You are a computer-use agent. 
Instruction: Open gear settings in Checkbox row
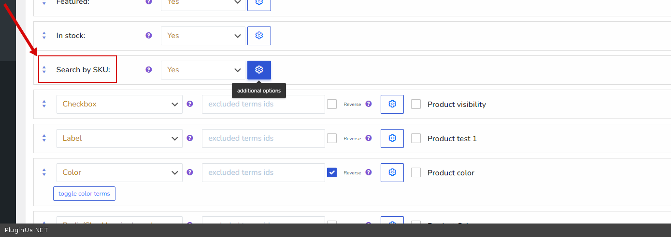[392, 104]
